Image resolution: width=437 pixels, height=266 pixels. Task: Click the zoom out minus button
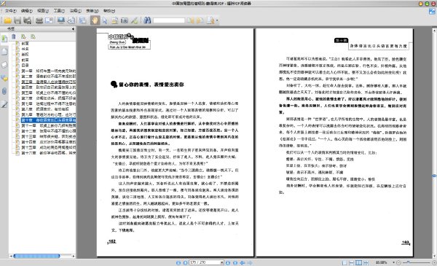coord(398,262)
